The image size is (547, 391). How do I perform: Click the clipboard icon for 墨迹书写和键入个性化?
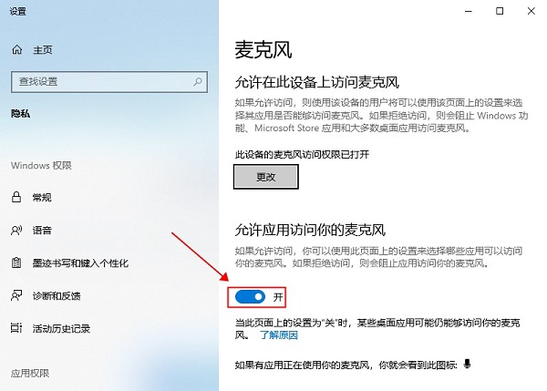point(16,262)
